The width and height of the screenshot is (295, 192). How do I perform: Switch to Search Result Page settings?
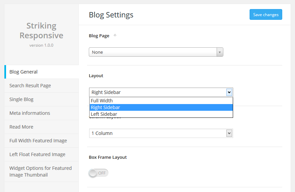(30, 86)
